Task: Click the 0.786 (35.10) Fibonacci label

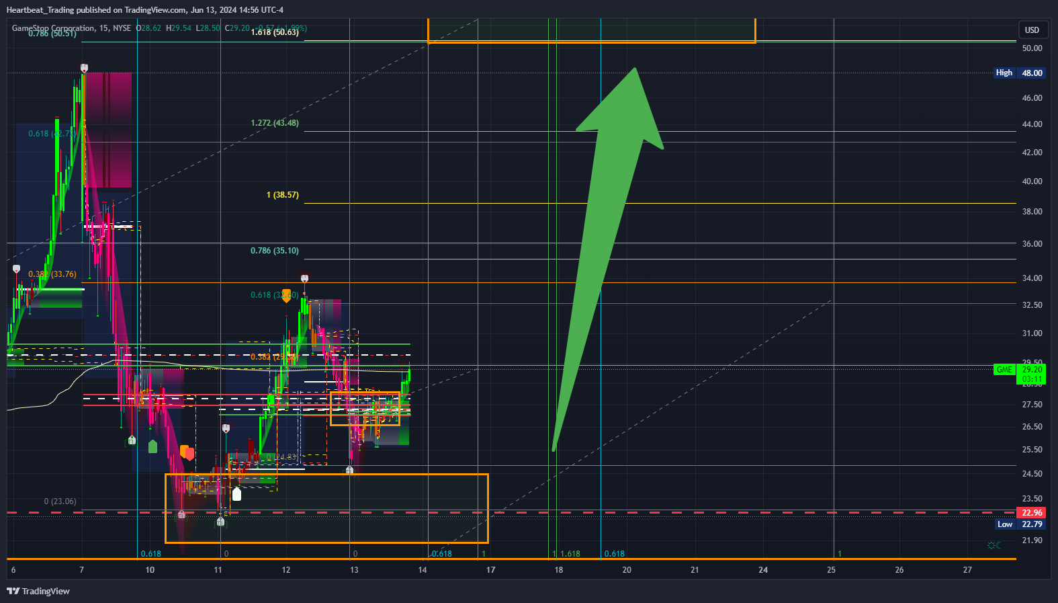Action: pyautogui.click(x=275, y=251)
